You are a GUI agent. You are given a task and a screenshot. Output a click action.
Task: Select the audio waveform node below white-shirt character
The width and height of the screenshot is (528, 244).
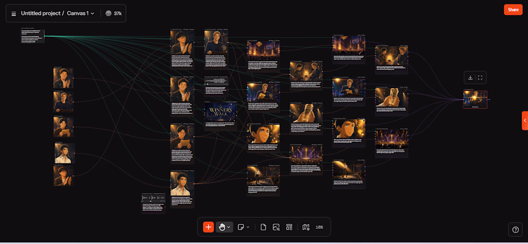tap(153, 203)
